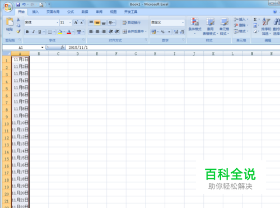Activate the Format Painter brush
280x208 pixels.
pos(18,31)
